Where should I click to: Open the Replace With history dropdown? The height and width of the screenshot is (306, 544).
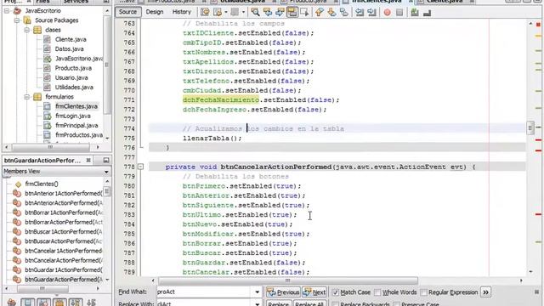pos(257,304)
